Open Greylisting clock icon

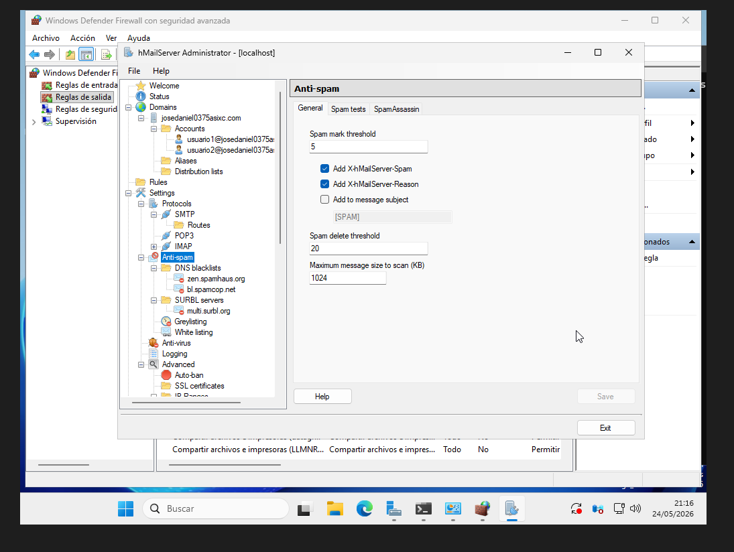click(166, 322)
